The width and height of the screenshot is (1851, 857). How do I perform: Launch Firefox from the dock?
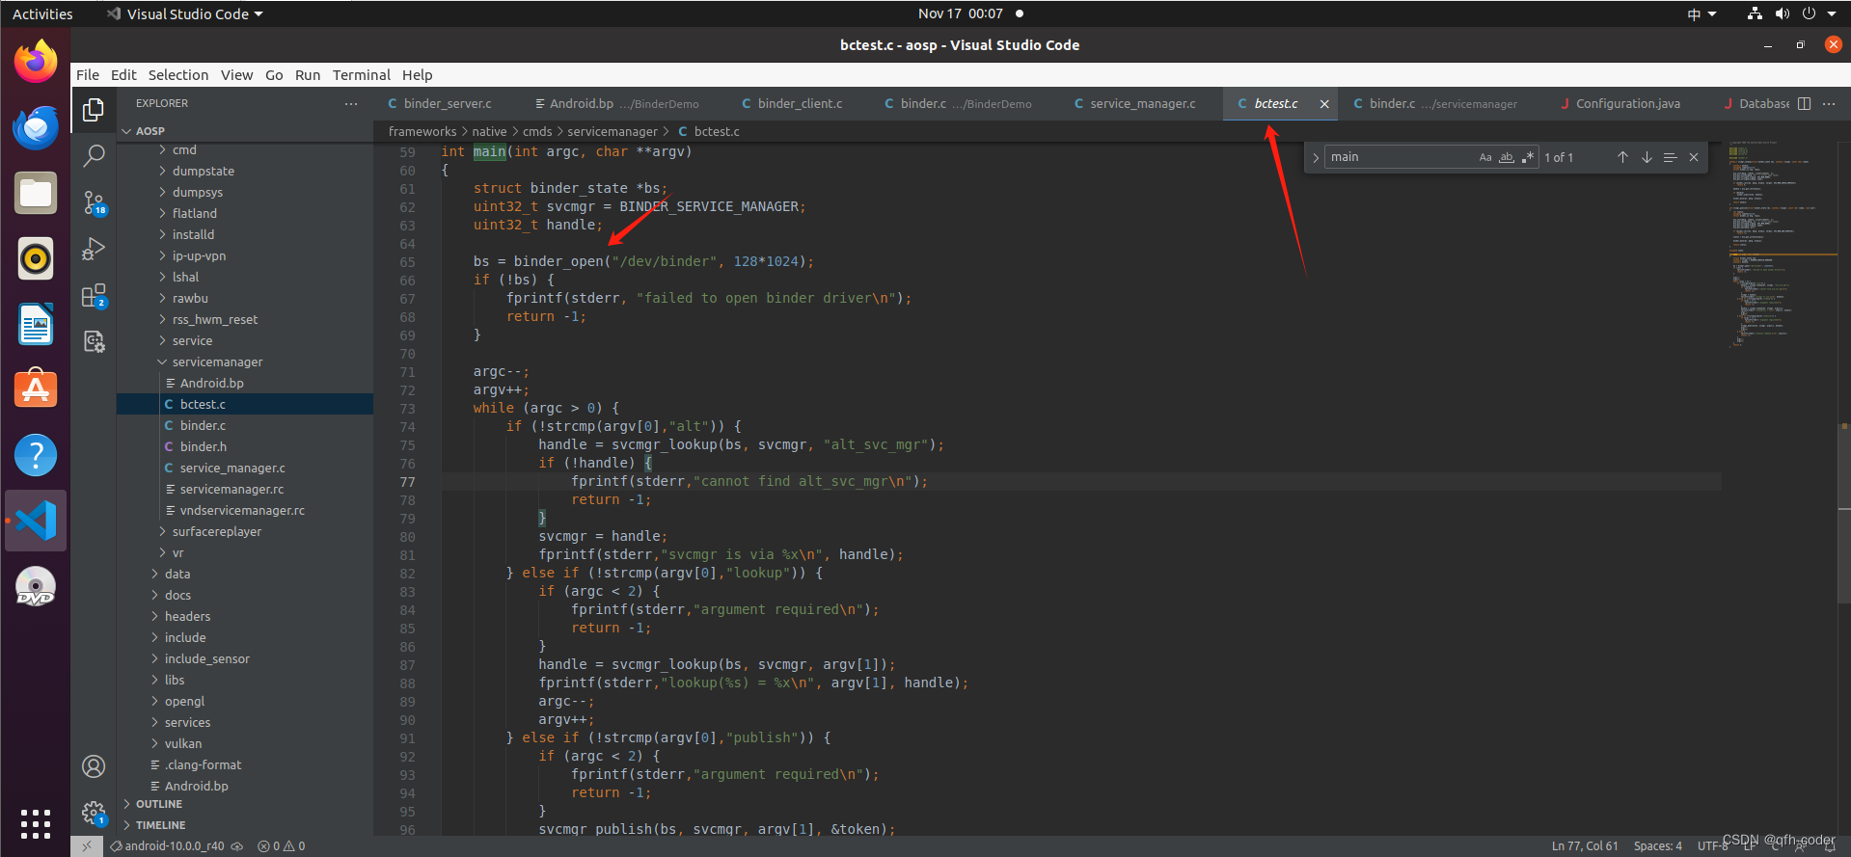[x=36, y=62]
